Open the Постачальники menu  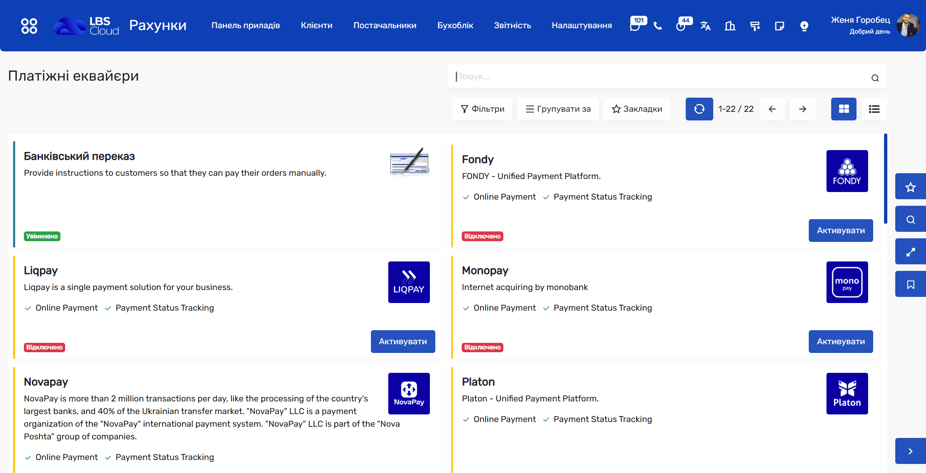pyautogui.click(x=385, y=25)
